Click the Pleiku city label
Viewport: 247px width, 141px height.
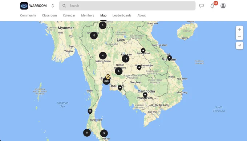pos(171,77)
